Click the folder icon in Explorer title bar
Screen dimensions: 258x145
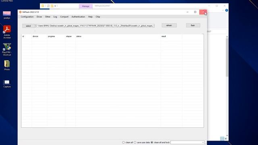click(43, 6)
